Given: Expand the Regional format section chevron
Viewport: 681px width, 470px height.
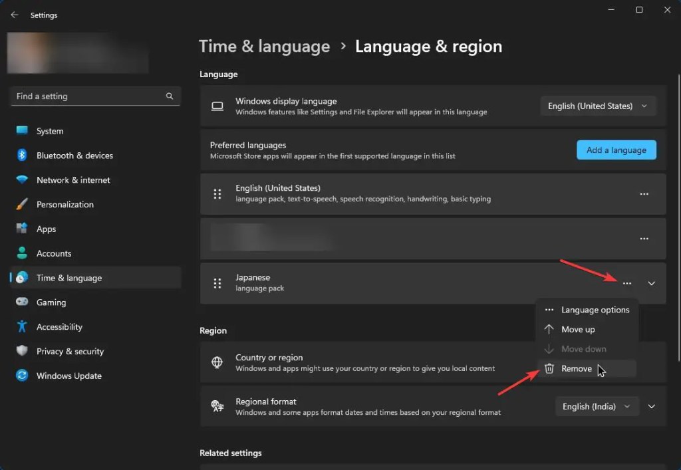Looking at the screenshot, I should 652,407.
